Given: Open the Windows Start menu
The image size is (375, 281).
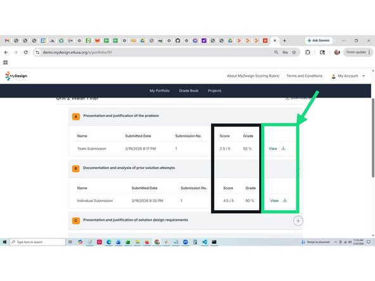Looking at the screenshot, I should (4, 242).
